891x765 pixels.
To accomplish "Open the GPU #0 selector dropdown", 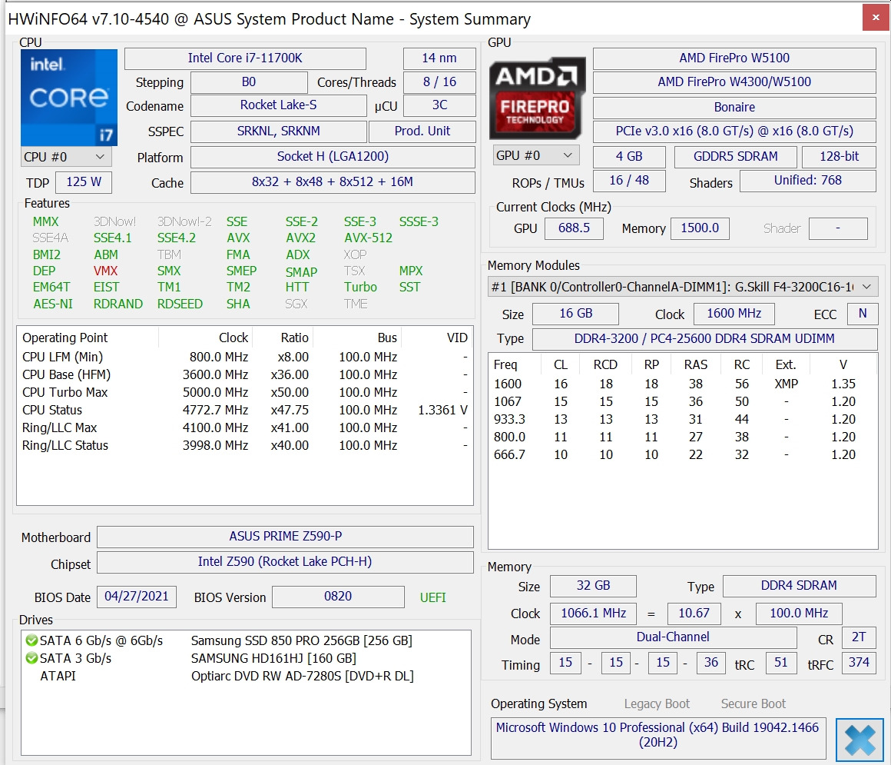I will (536, 155).
